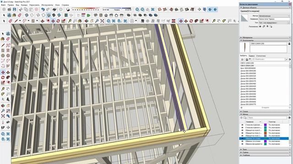
Task: Select the Freehand tool
Action: pyautogui.click(x=8, y=45)
